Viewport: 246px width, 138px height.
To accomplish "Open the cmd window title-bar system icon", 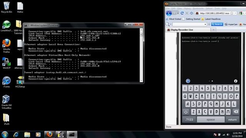I will pyautogui.click(x=26, y=25).
